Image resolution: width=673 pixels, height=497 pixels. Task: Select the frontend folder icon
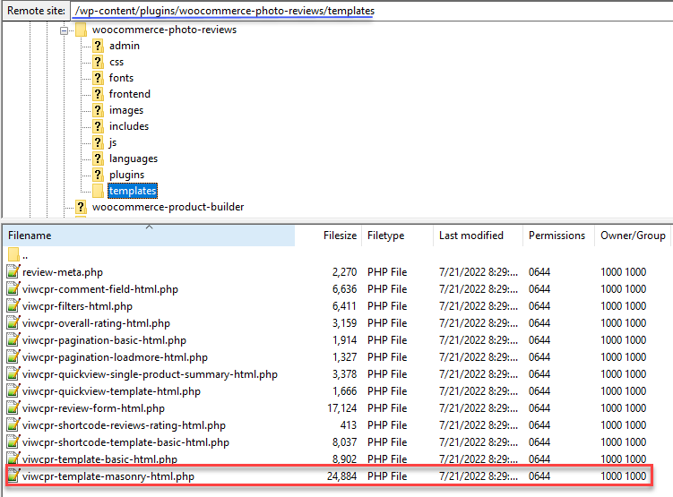pos(99,94)
